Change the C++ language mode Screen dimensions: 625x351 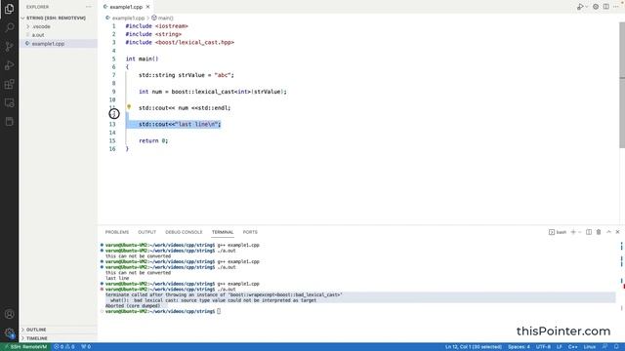coord(573,347)
